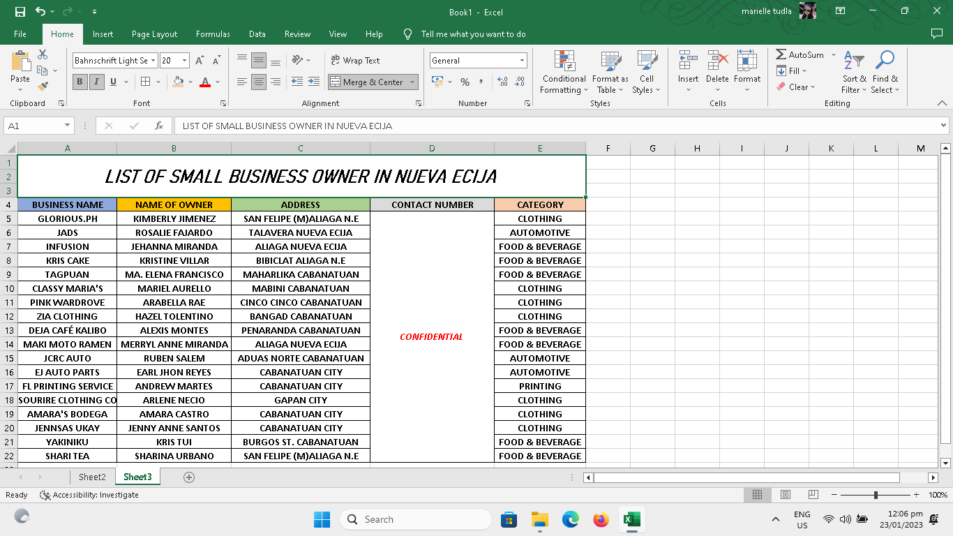This screenshot has height=536, width=953.
Task: Open Cell Styles gallery
Action: [x=647, y=72]
